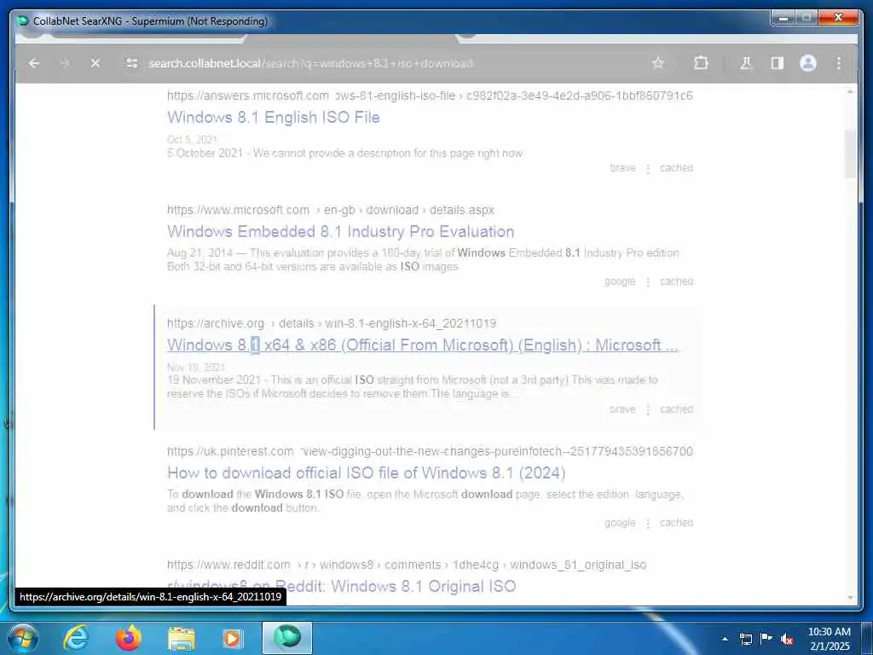The image size is (873, 655).
Task: Open the profile avatar icon
Action: point(808,63)
